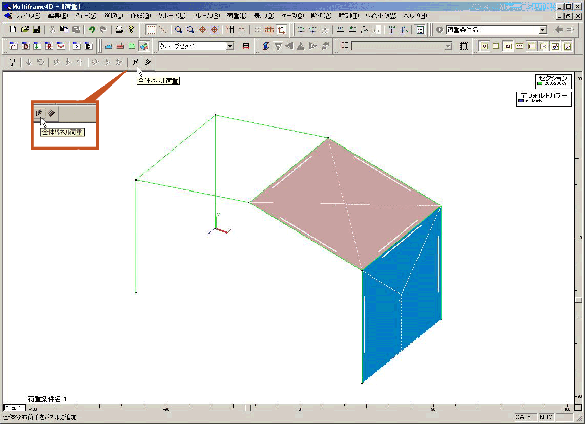Image resolution: width=585 pixels, height=424 pixels.
Task: Zoom out with the minus magnifier icon
Action: coord(190,30)
